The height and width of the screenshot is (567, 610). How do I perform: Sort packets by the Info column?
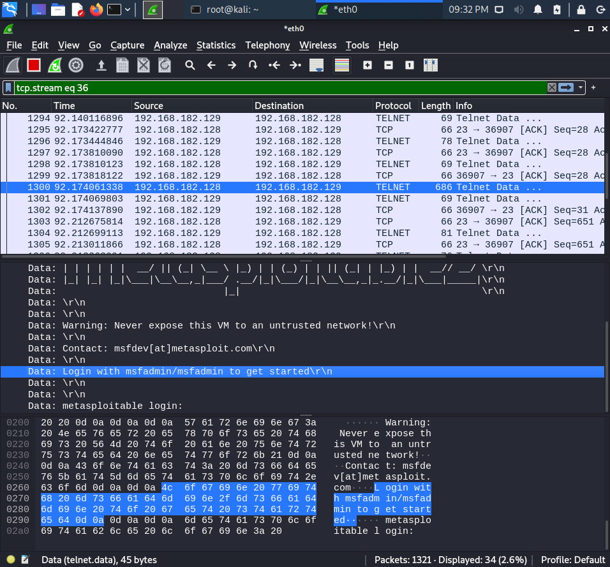coord(529,106)
